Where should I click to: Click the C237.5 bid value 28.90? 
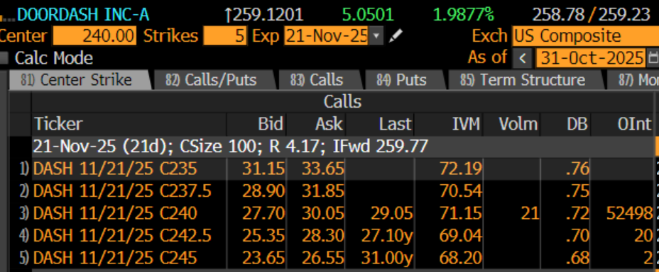[263, 191]
